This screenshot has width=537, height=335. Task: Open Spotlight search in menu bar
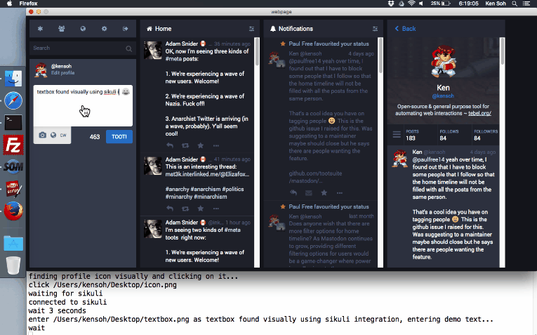(x=515, y=4)
